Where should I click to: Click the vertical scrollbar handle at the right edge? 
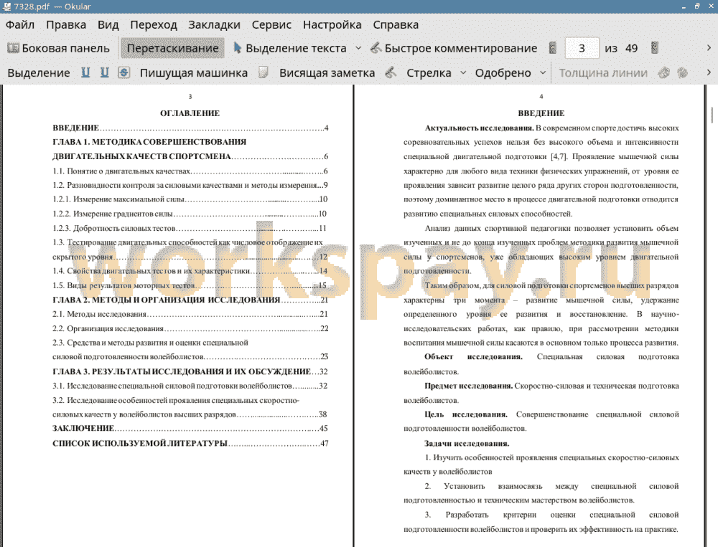(712, 115)
